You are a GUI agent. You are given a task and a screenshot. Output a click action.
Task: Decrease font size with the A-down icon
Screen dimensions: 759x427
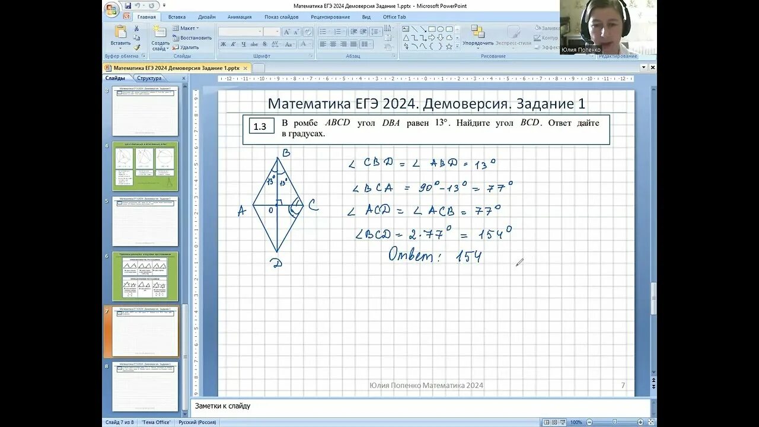(x=296, y=32)
